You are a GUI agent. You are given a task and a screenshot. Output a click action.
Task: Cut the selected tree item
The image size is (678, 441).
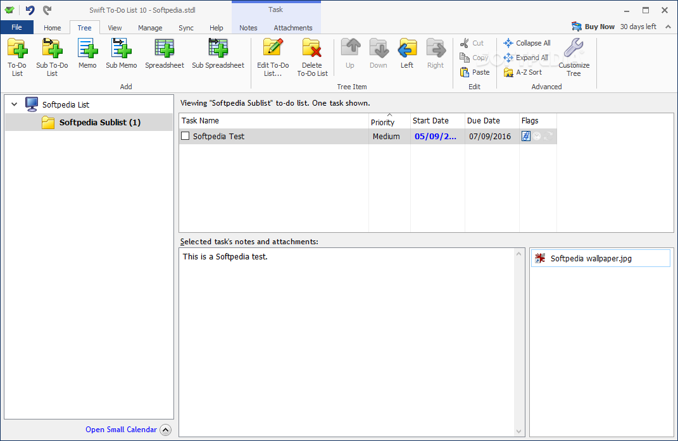click(472, 43)
